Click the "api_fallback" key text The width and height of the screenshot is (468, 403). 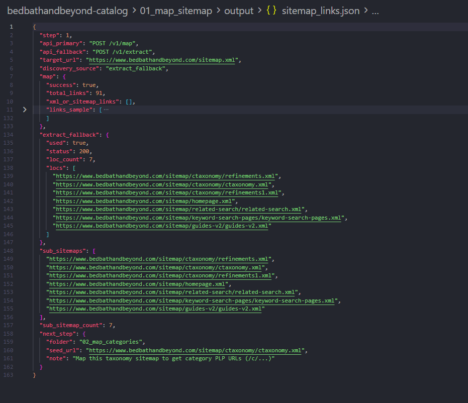pyautogui.click(x=62, y=52)
